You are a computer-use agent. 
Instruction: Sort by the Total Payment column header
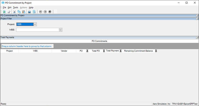[x=112, y=51]
